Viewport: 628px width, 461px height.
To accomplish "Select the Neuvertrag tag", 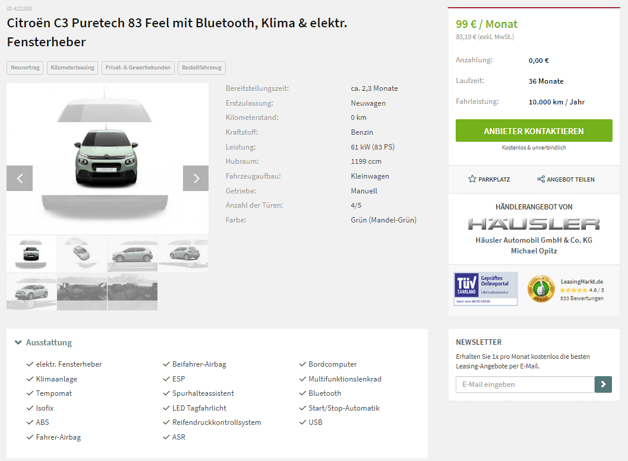I will point(25,68).
